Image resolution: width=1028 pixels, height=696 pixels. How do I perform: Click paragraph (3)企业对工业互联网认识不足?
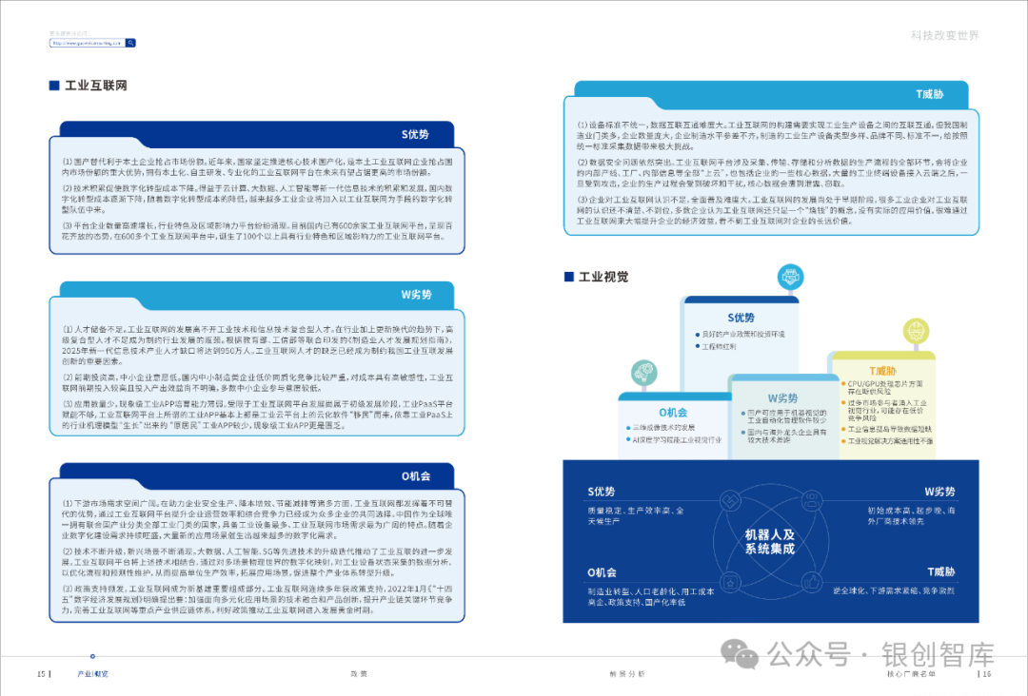(772, 210)
